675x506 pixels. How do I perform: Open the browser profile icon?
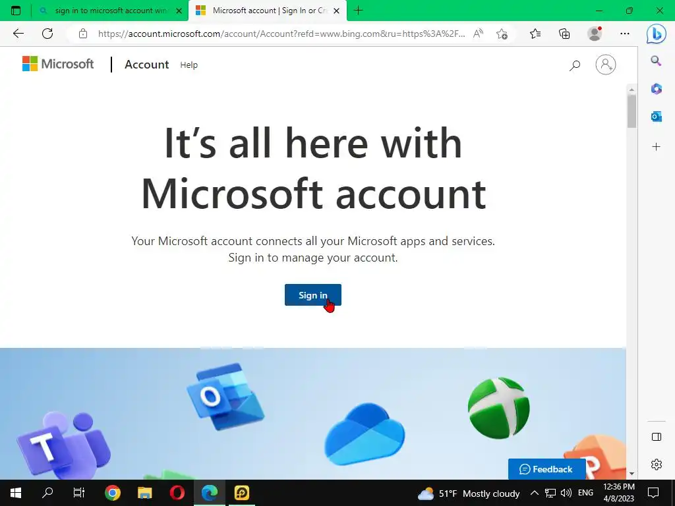(x=595, y=34)
